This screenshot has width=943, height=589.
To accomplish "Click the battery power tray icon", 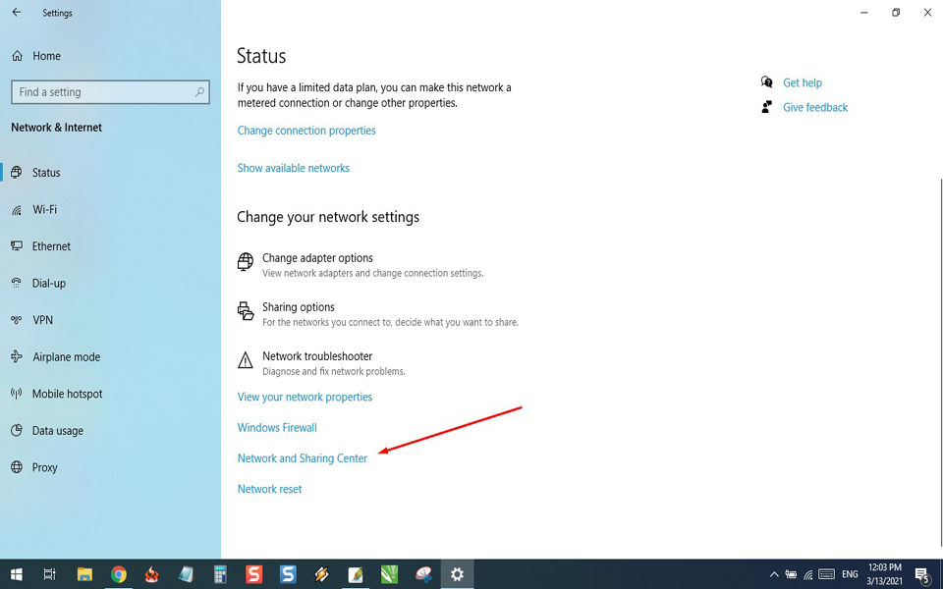I will [x=792, y=574].
